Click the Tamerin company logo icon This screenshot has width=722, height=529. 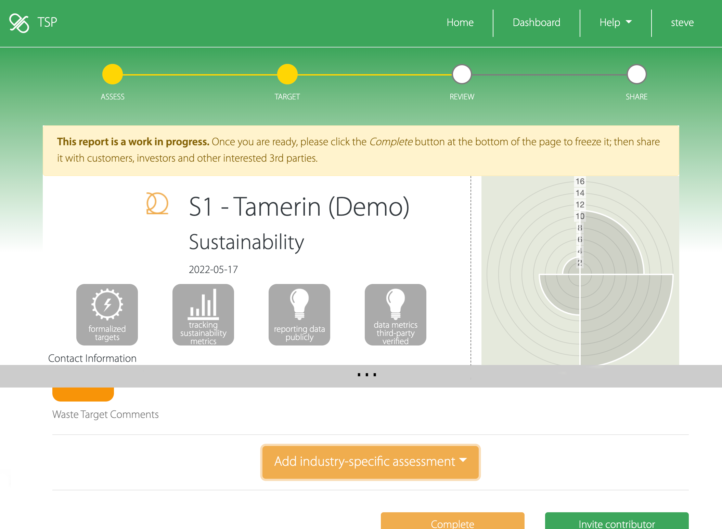[157, 204]
